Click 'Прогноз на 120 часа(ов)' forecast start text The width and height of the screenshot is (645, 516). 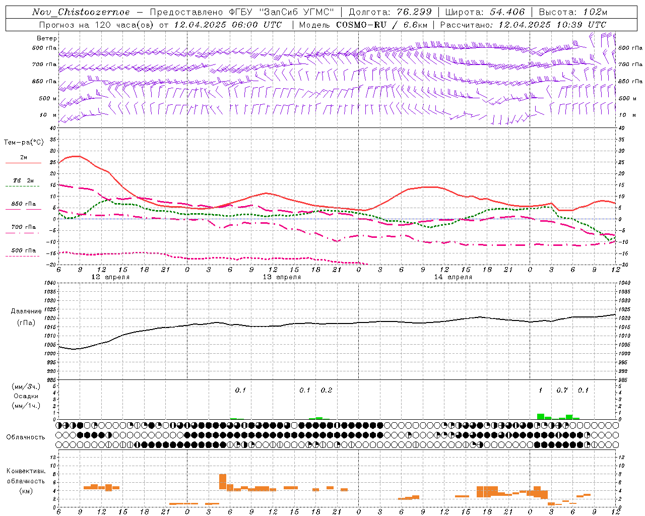tap(97, 24)
